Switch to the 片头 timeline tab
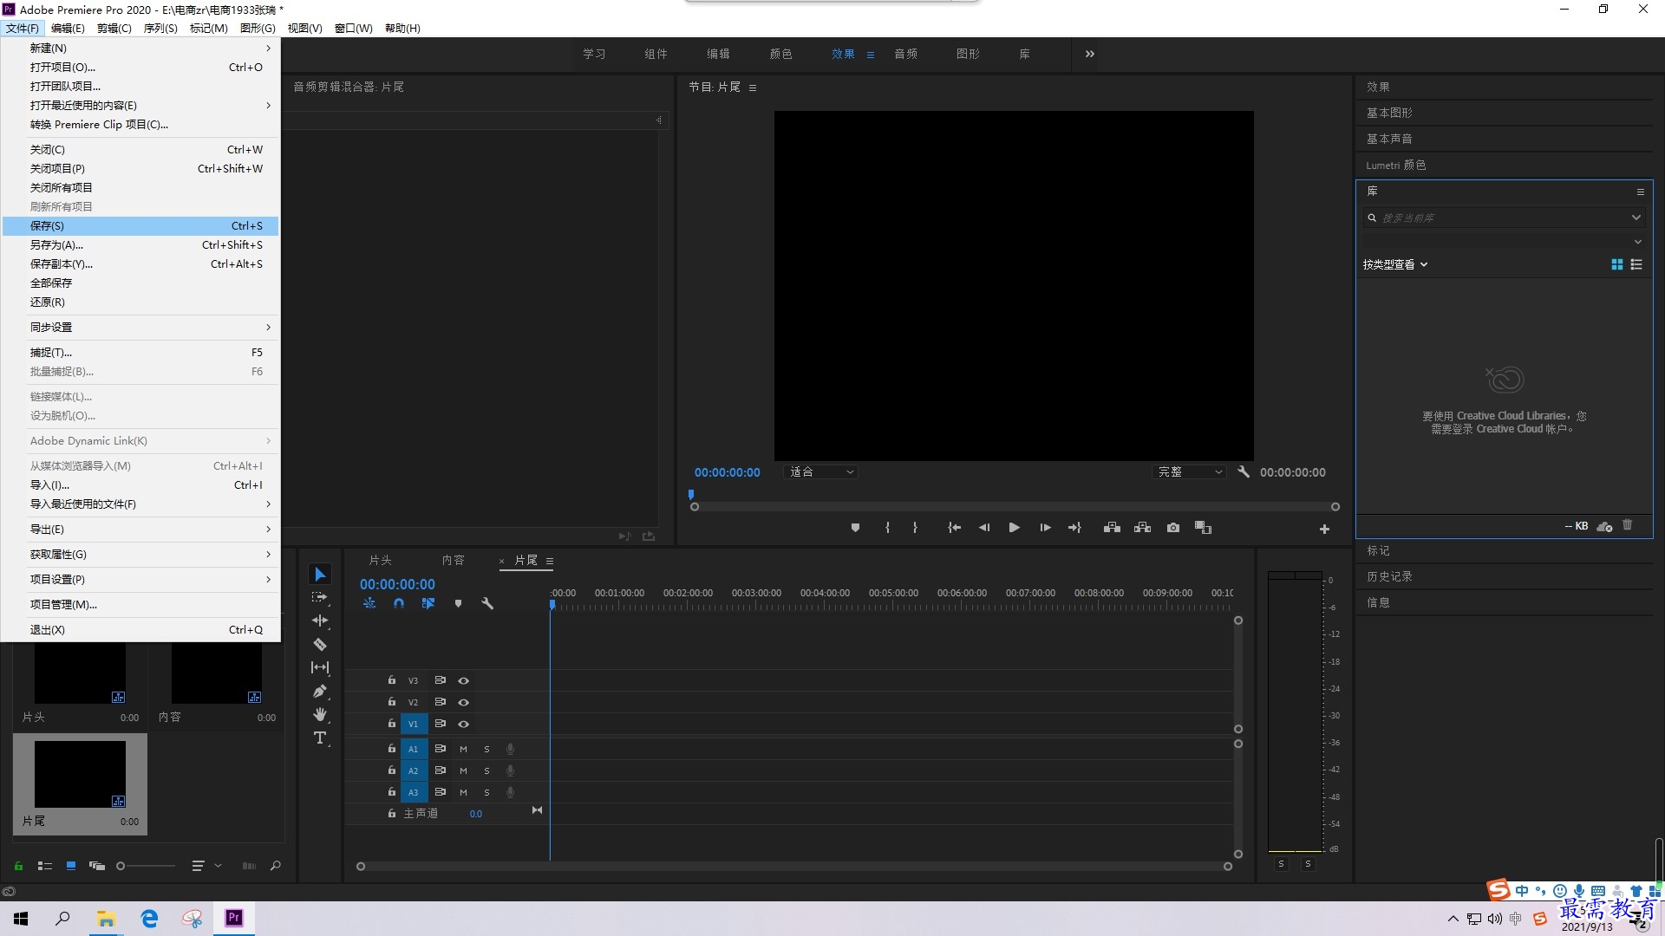1665x936 pixels. (380, 561)
